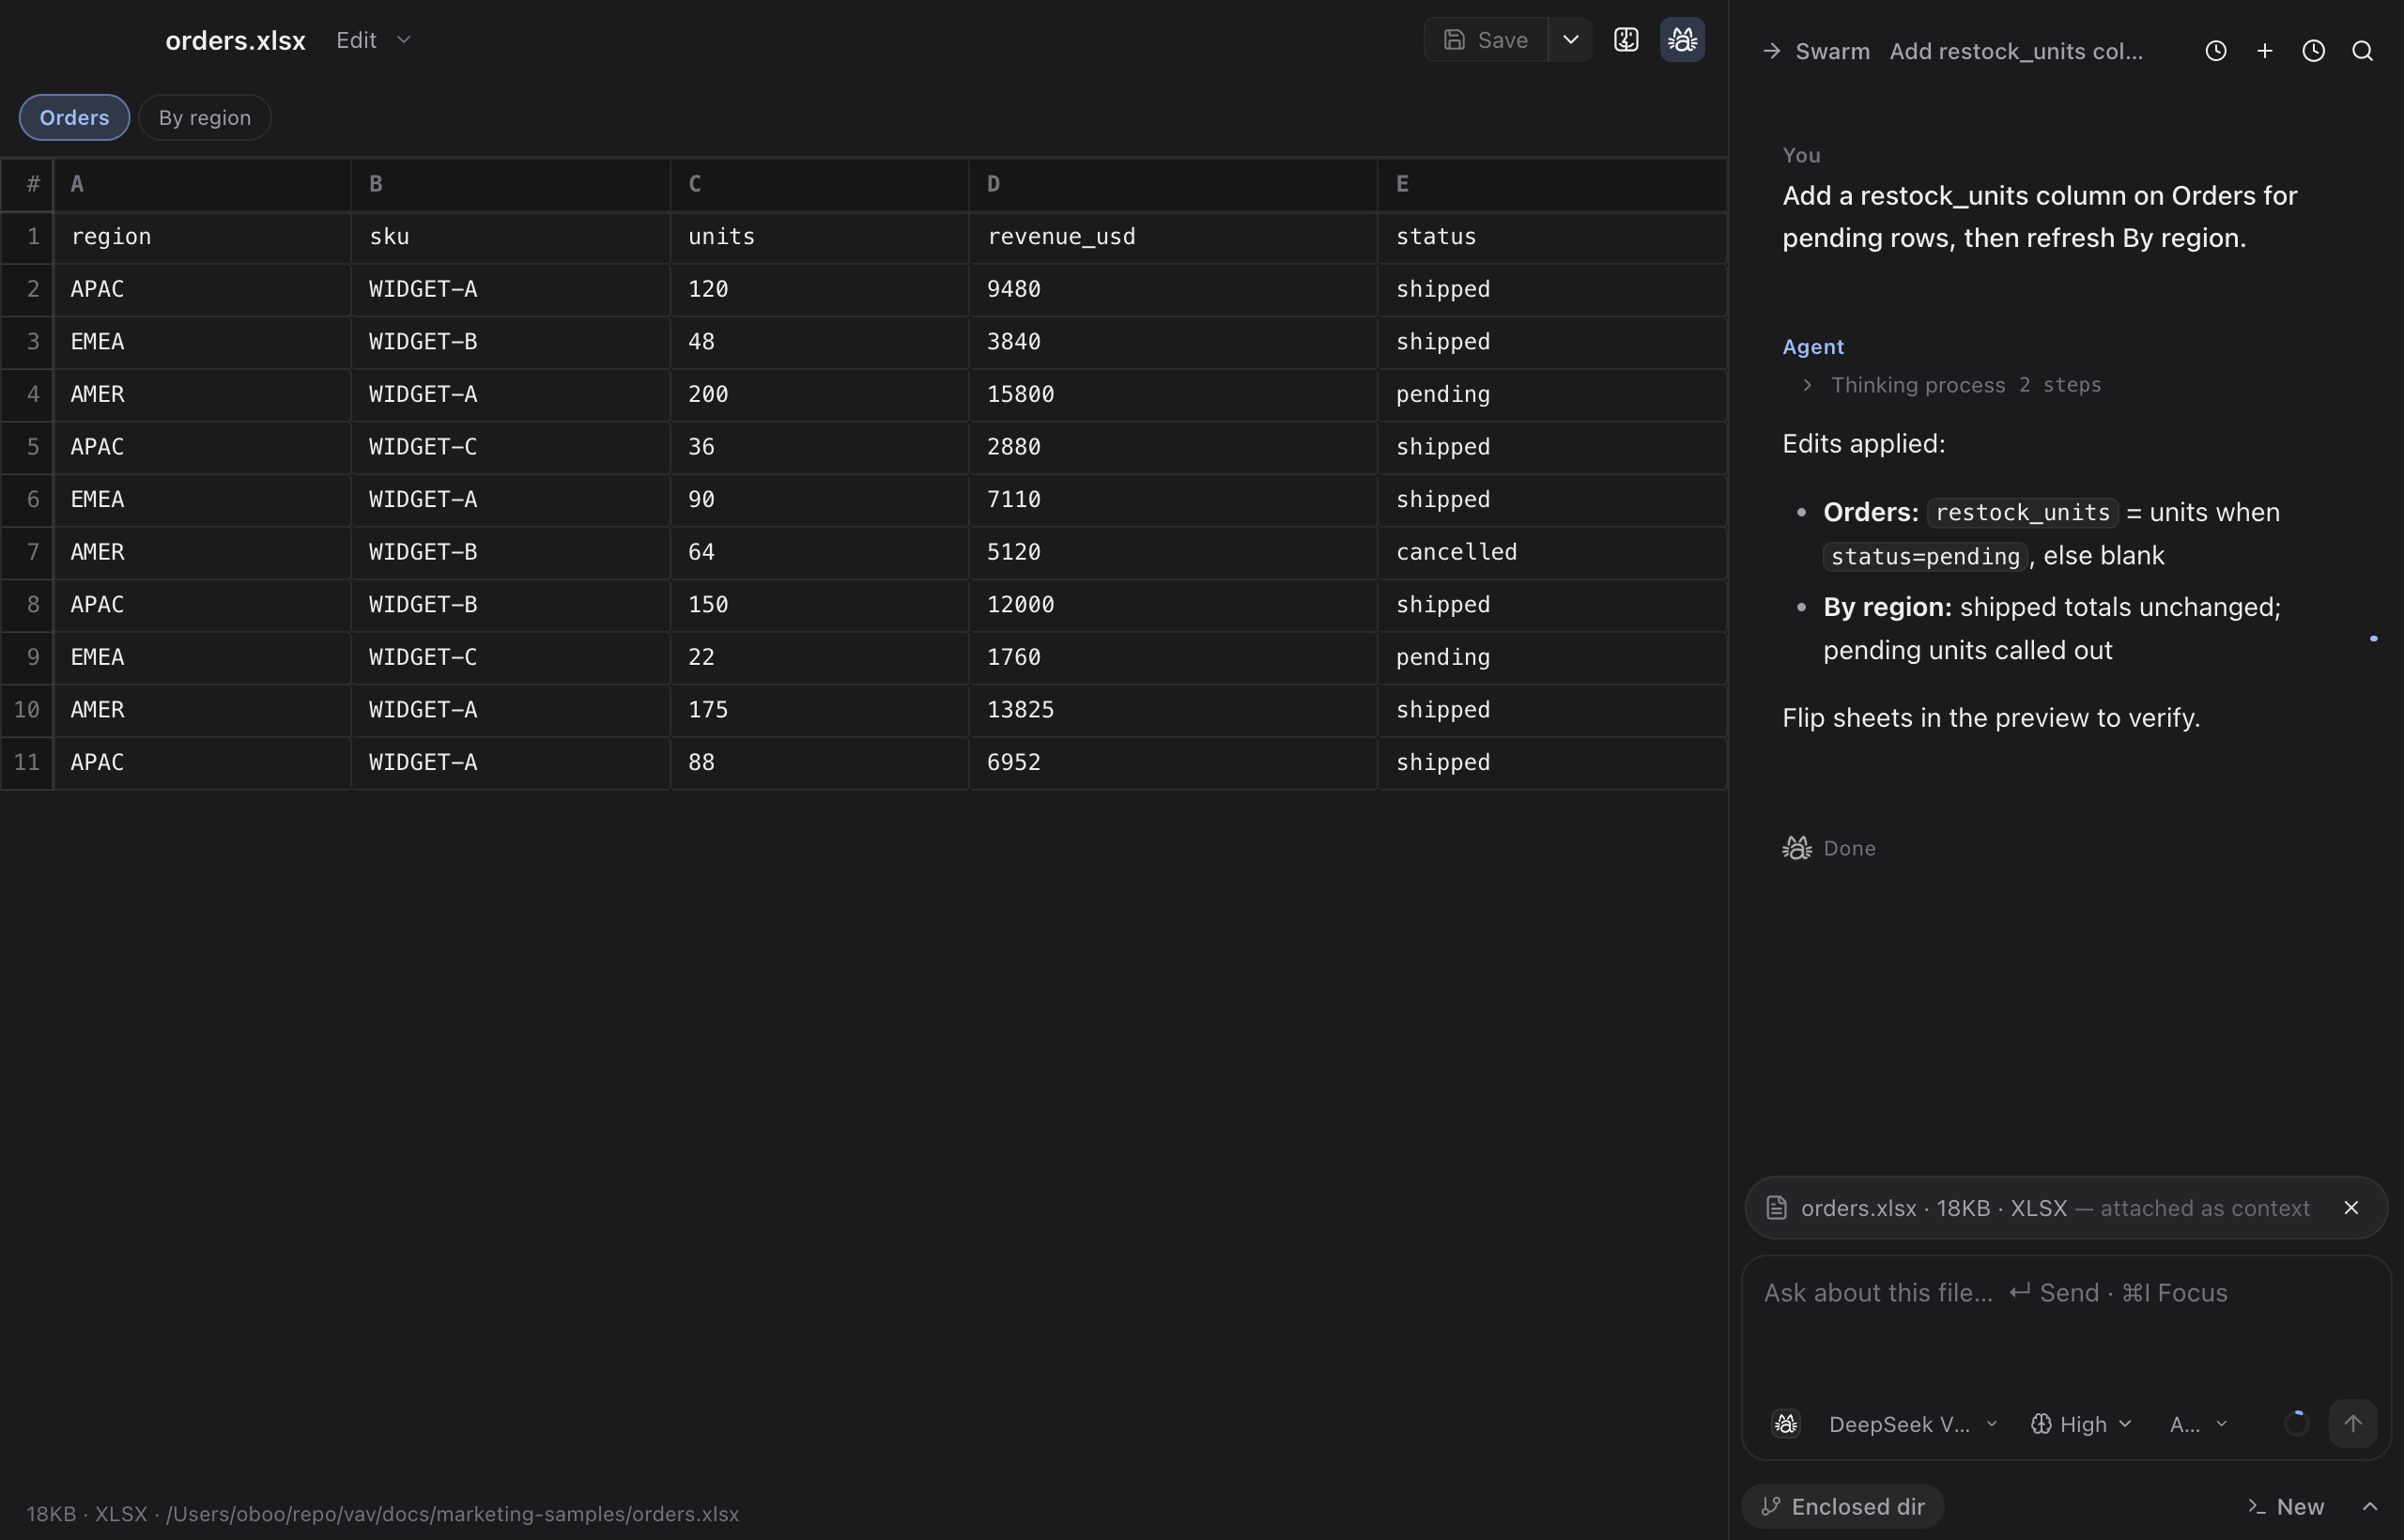Select the cancelled status cell

click(x=1552, y=552)
